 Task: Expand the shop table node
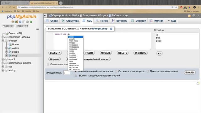[x=7, y=56]
